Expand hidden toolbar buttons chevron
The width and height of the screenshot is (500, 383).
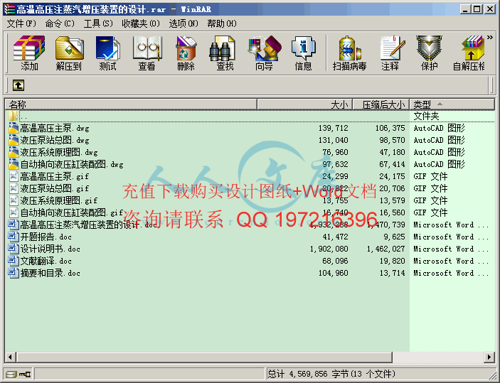490,38
